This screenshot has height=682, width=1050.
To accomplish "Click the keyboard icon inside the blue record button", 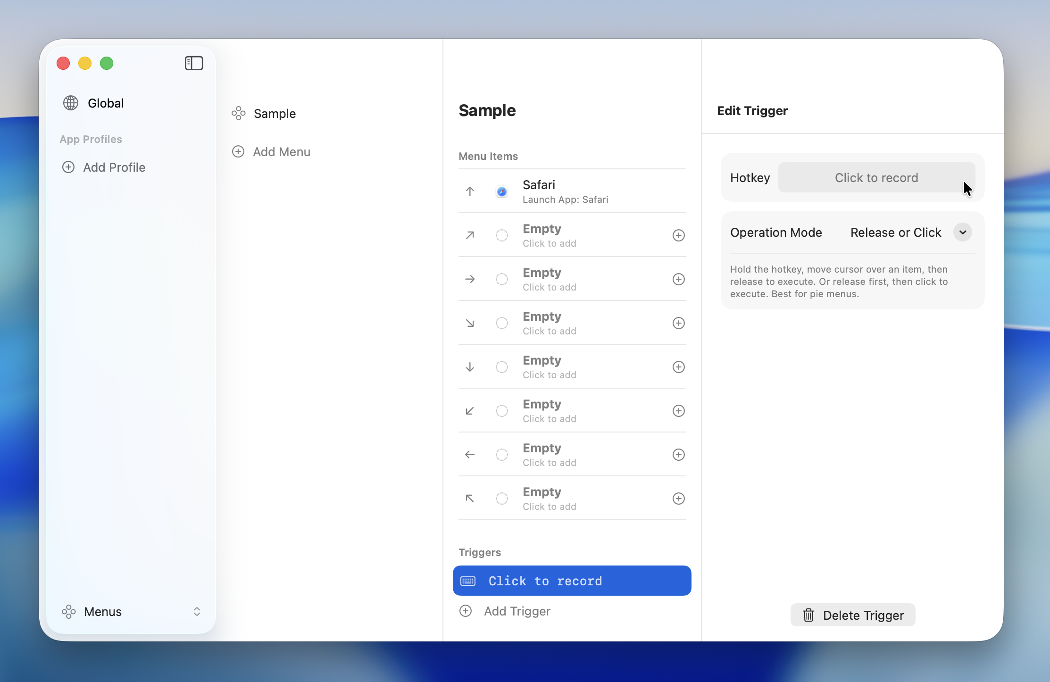I will (x=467, y=581).
